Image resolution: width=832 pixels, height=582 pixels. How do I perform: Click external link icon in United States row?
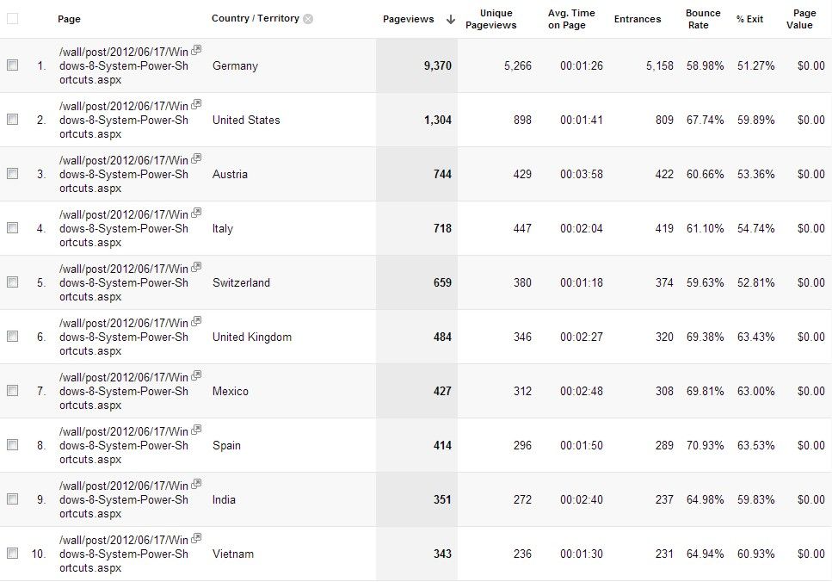point(196,105)
